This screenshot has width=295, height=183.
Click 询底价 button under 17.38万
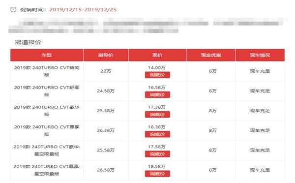point(157,115)
